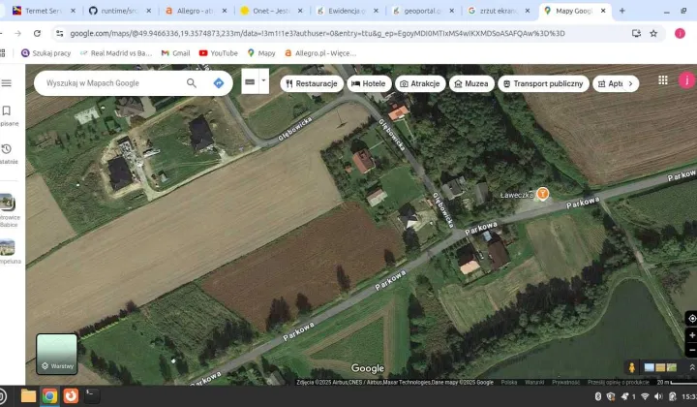Expand input tools dropdown arrow
The height and width of the screenshot is (407, 697).
pos(263,81)
